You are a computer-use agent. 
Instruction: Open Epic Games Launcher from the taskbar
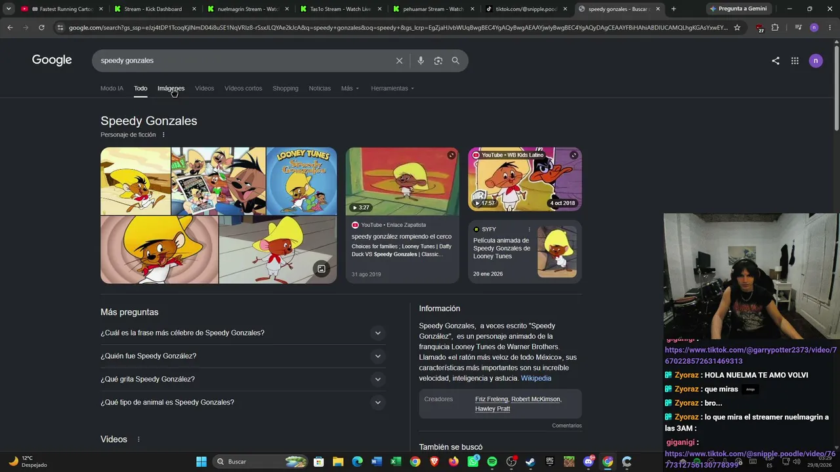coord(550,462)
